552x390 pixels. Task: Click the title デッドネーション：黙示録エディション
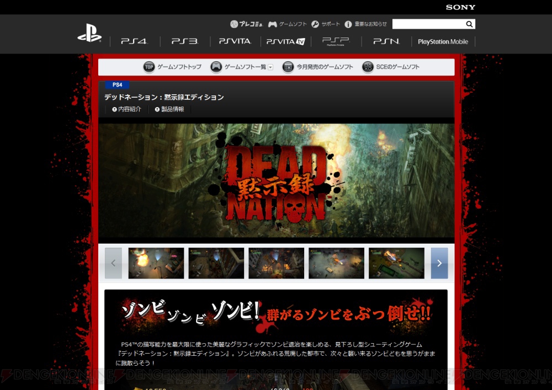164,98
